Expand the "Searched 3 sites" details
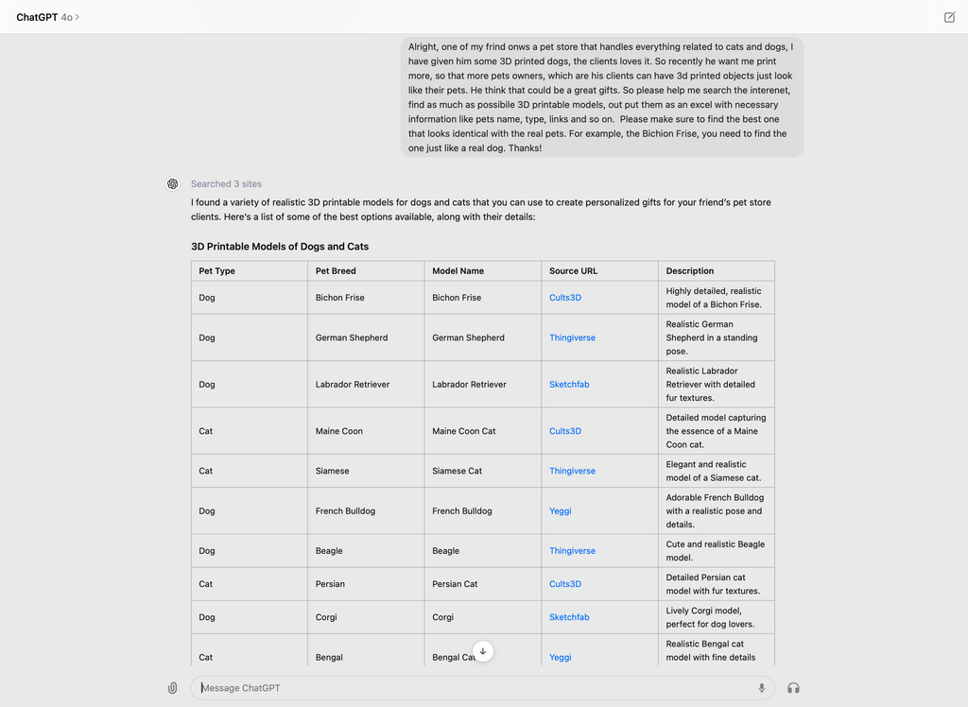 225,183
